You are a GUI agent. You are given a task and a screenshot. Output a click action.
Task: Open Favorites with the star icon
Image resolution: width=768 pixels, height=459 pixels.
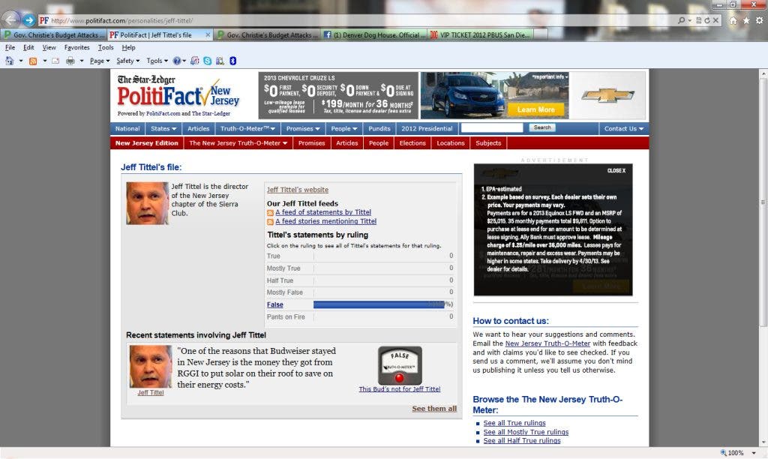746,20
